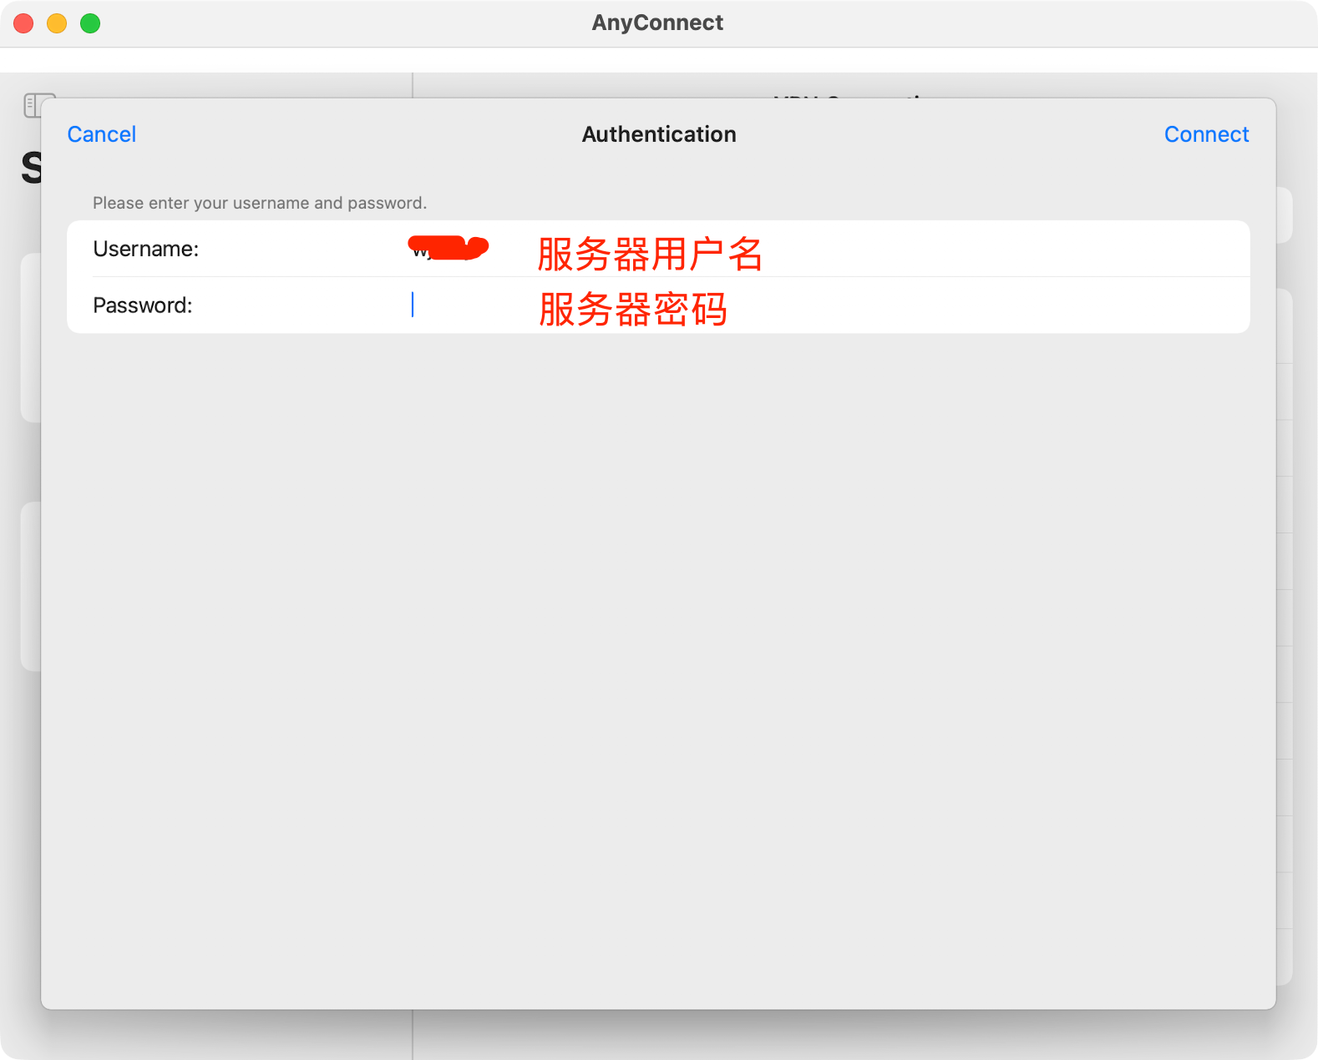Click the 'Please enter your username' instruction text
This screenshot has height=1060, width=1318.
coord(259,203)
